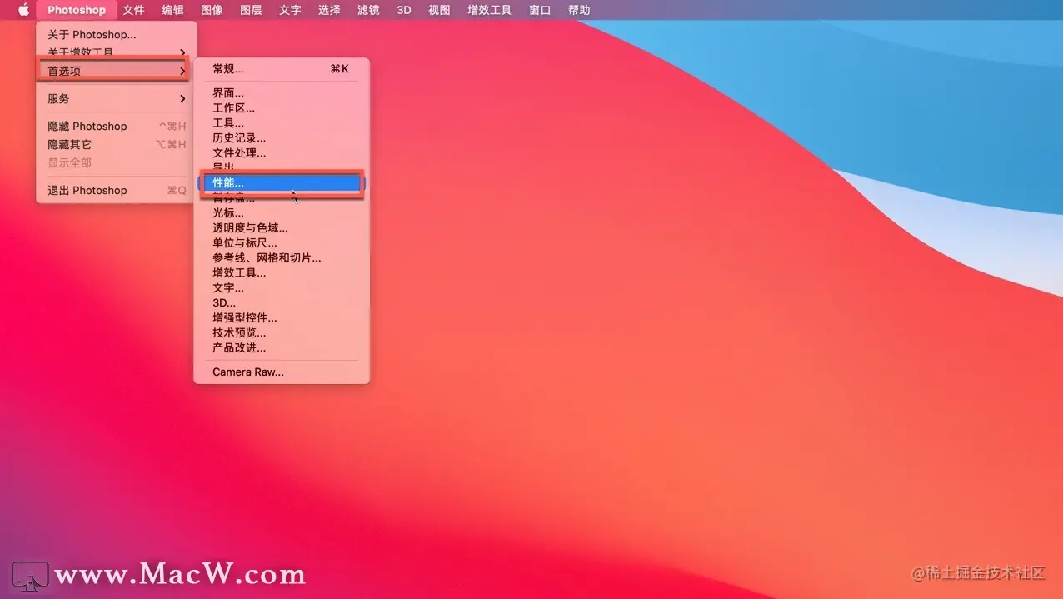Open the 增效工具 menu in menu bar
Viewport: 1063px width, 599px height.
[x=490, y=10]
